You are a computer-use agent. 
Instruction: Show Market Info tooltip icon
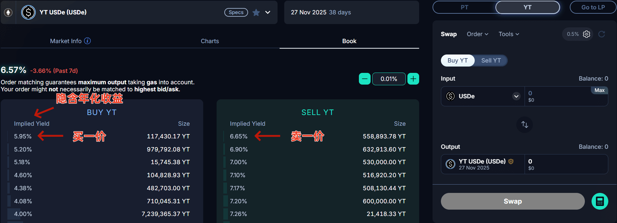click(x=87, y=41)
